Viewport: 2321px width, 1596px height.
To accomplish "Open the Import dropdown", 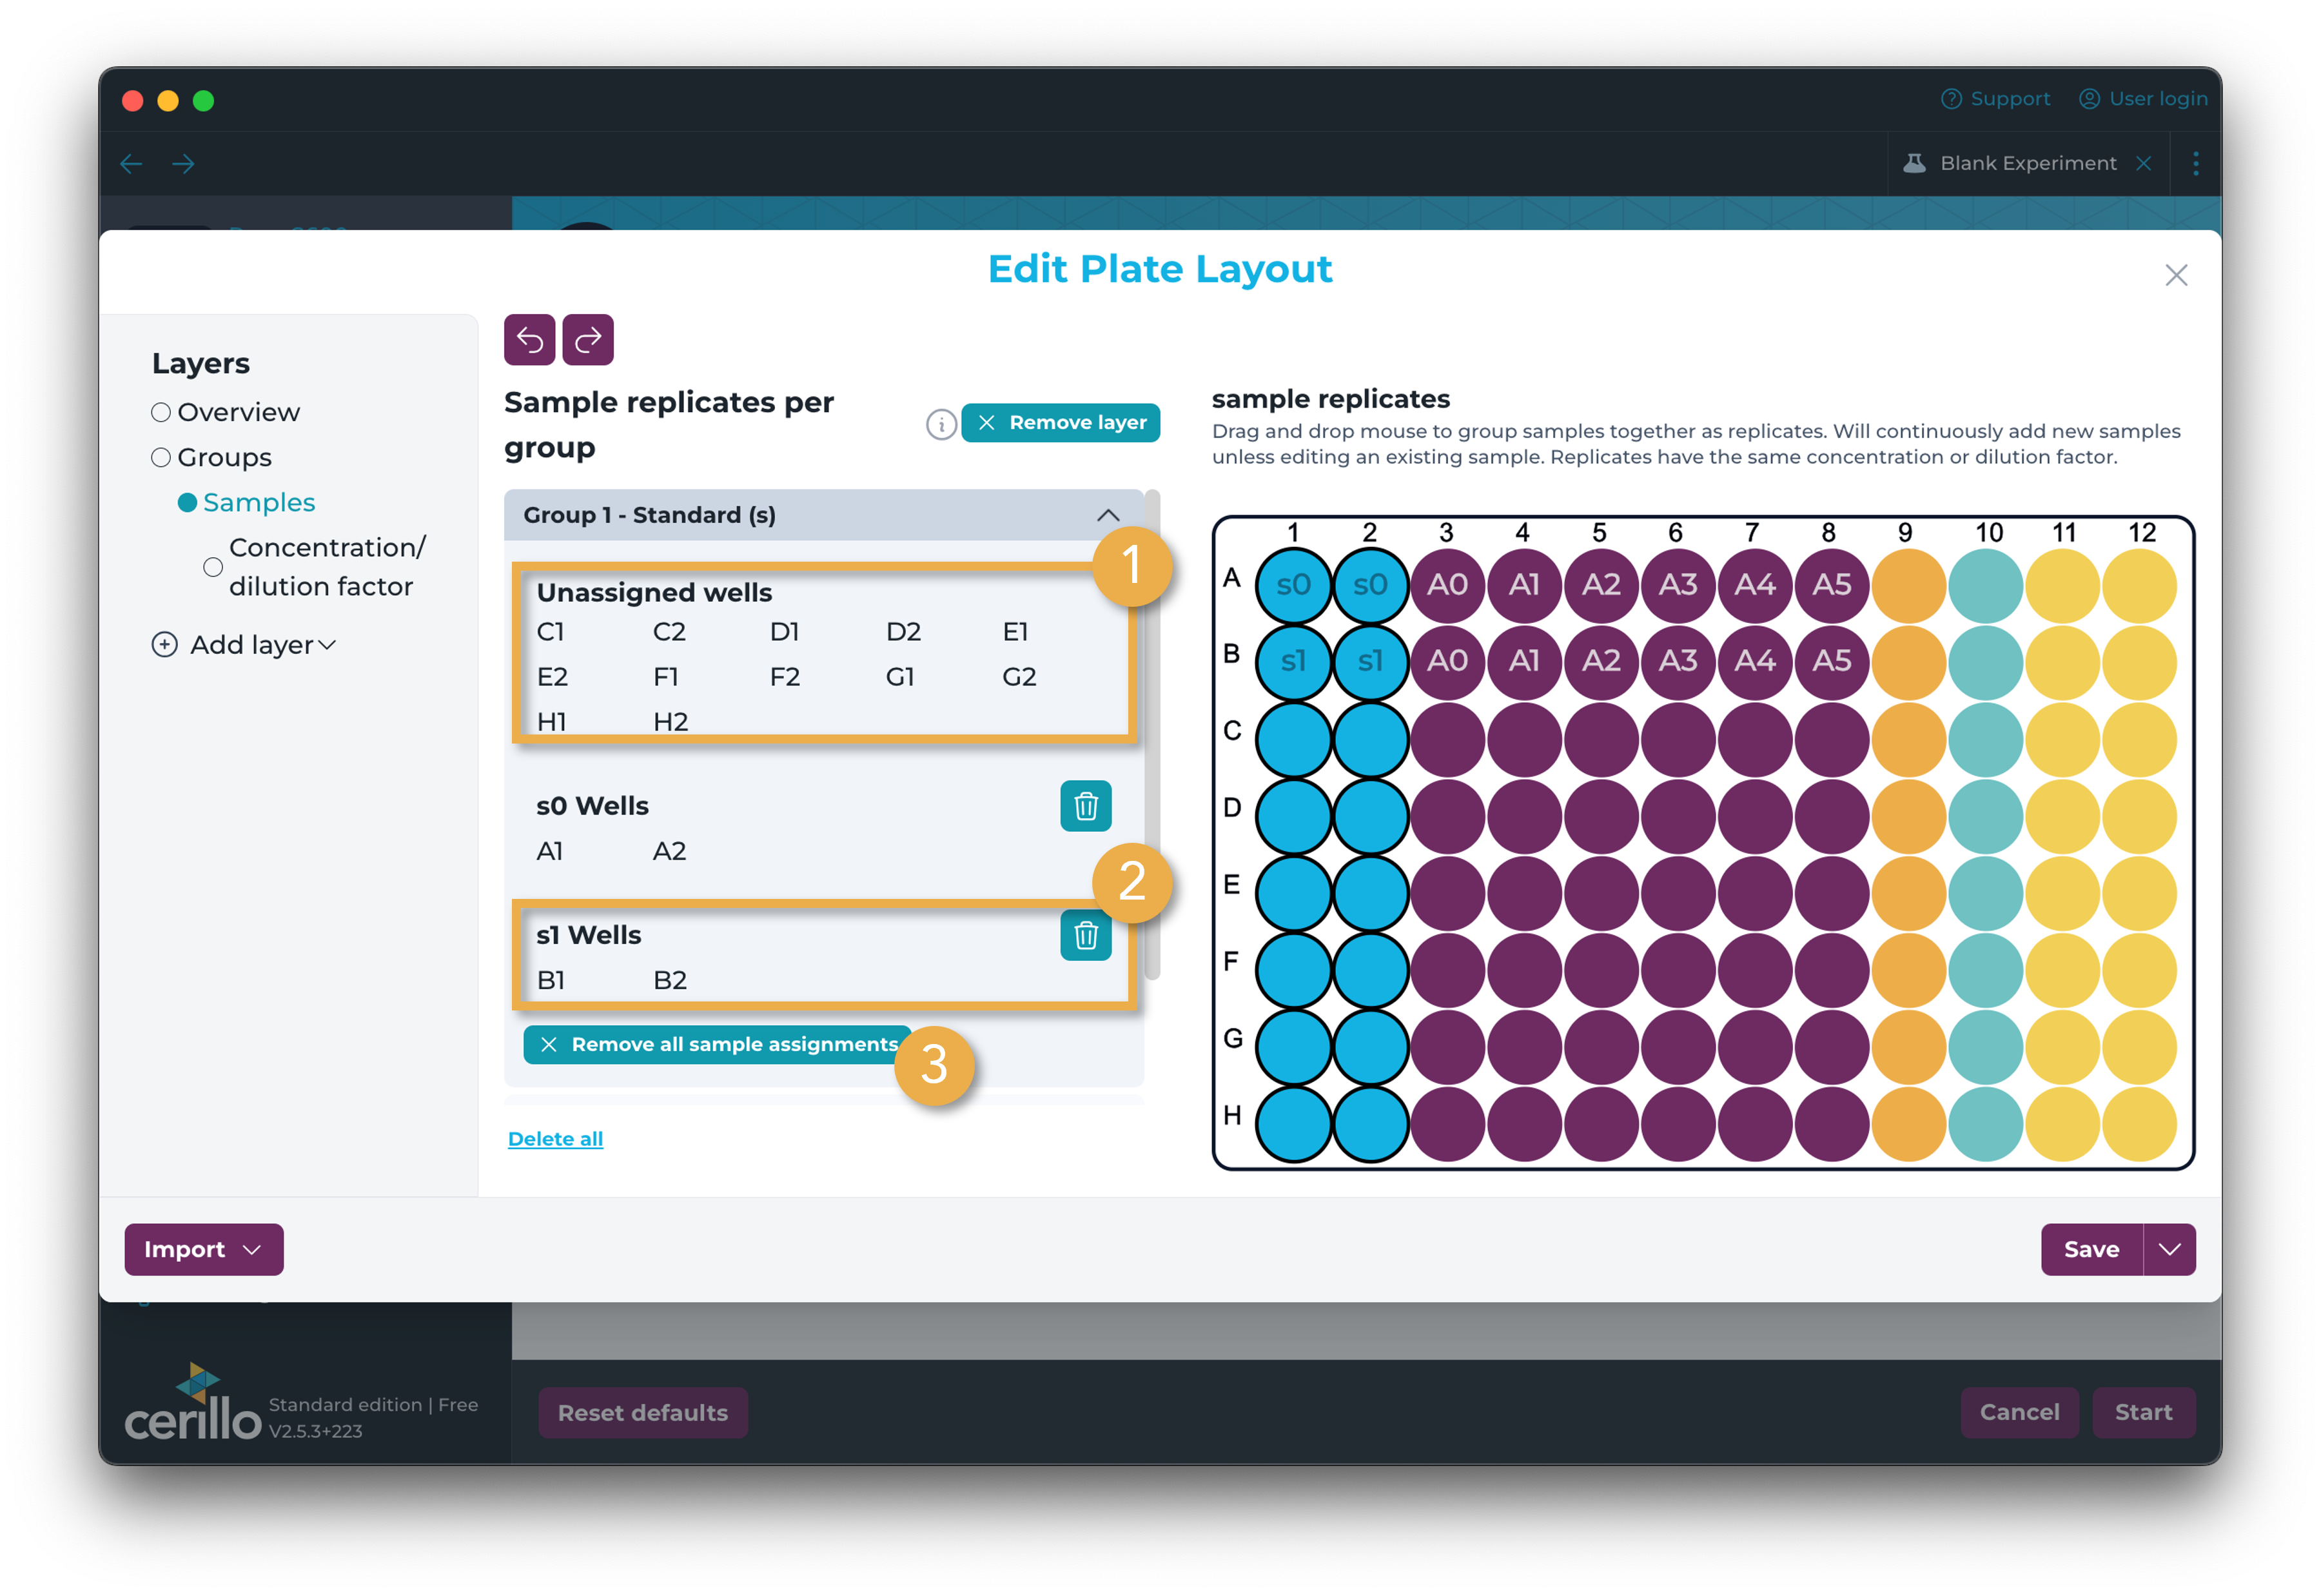I will [203, 1249].
